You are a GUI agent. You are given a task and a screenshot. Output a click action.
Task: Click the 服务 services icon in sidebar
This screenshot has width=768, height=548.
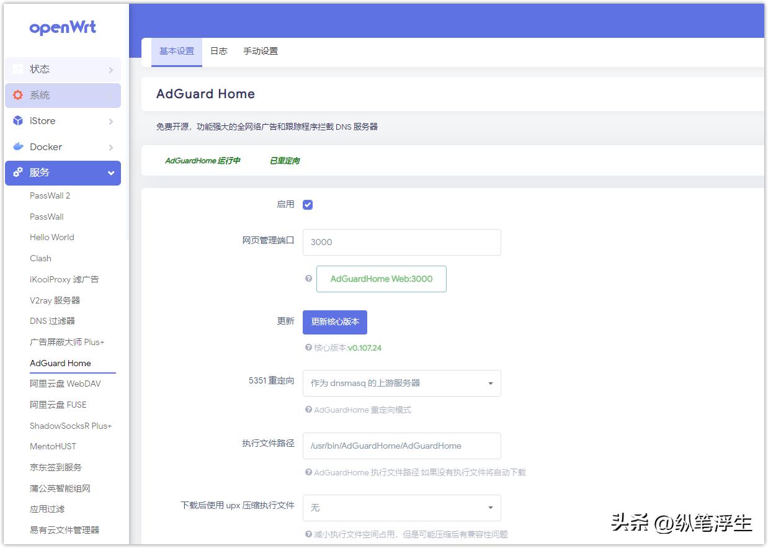click(x=18, y=173)
